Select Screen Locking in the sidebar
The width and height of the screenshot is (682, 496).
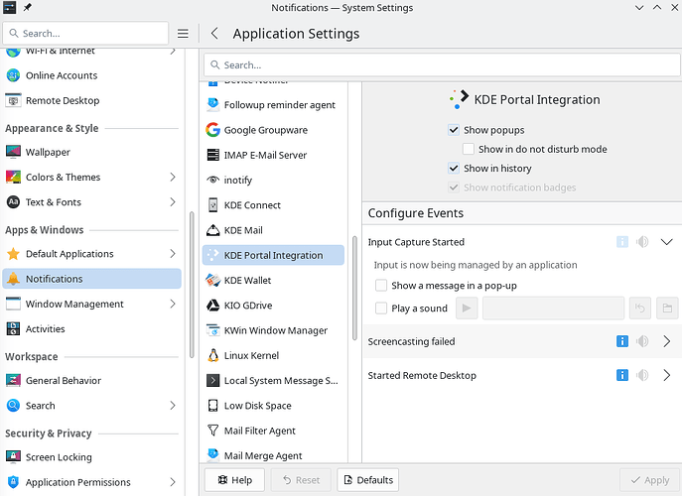point(59,457)
